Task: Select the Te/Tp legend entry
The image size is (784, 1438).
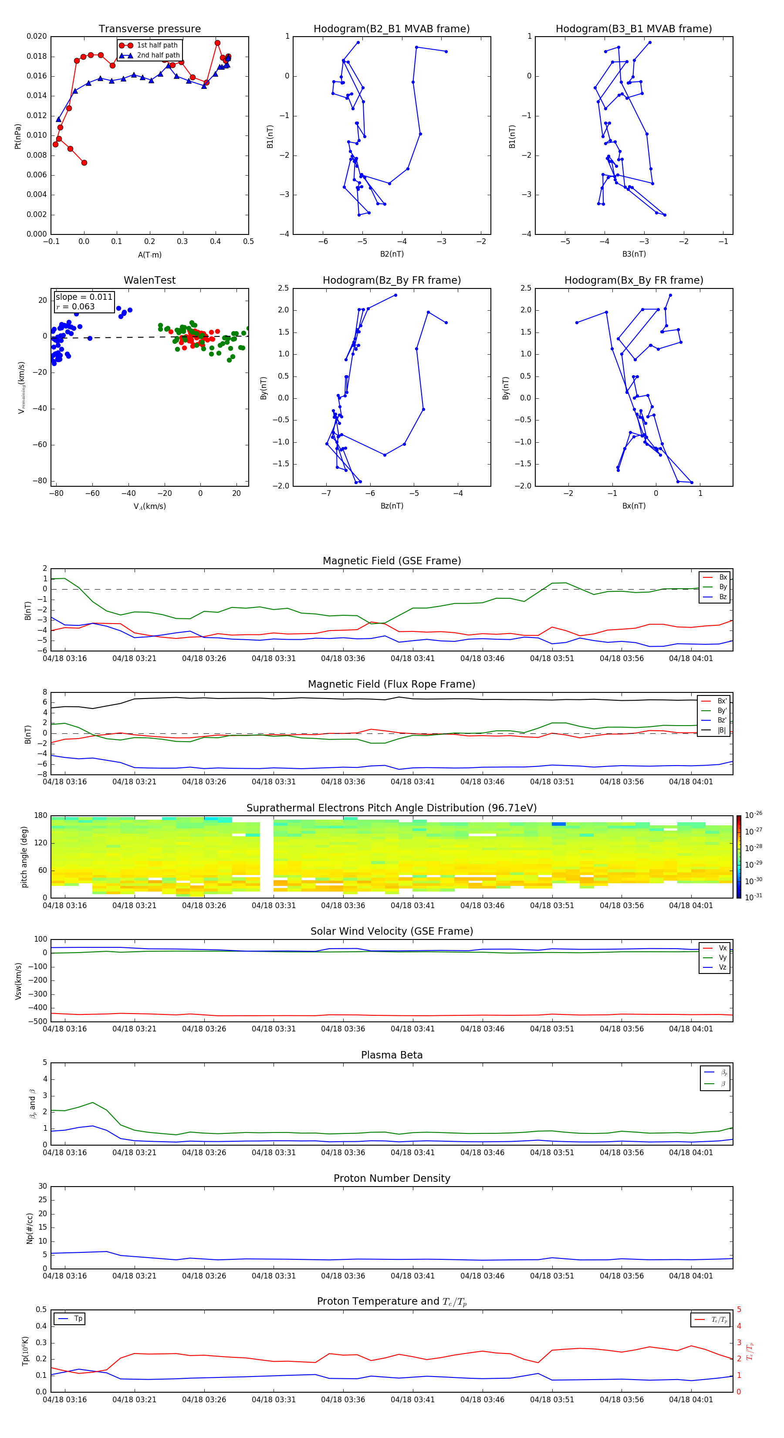Action: tap(710, 1319)
